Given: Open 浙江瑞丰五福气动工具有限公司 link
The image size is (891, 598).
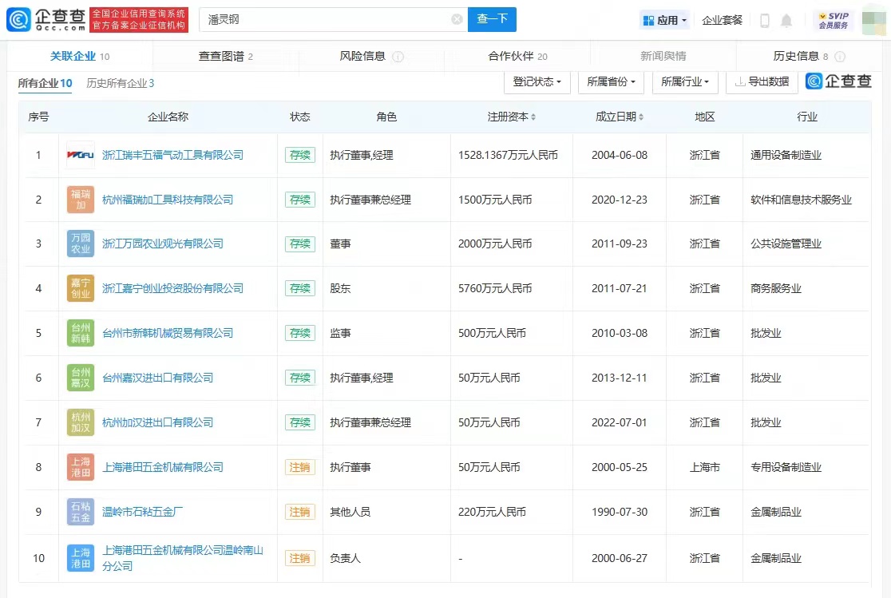Looking at the screenshot, I should click(172, 155).
